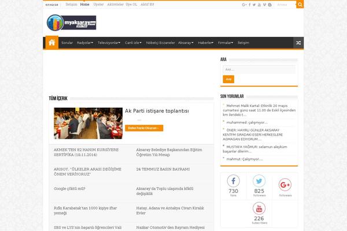
Task: Click the Ak Parti meeting thumbnail image
Action: tap(88, 124)
